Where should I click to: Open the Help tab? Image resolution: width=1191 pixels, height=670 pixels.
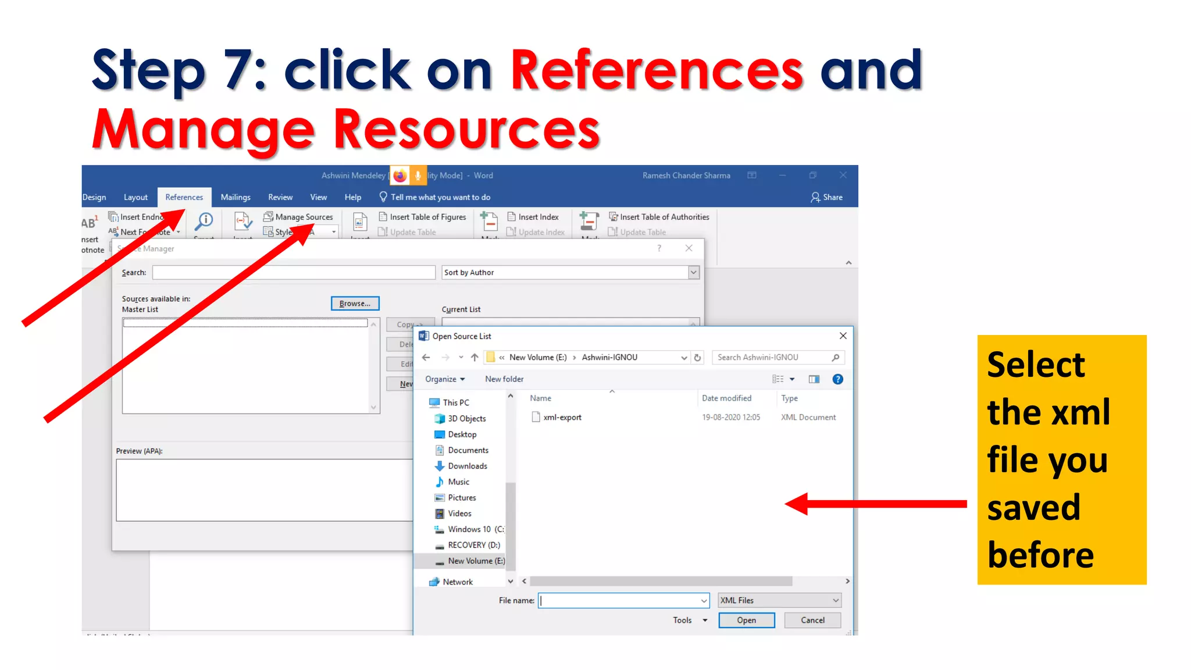[352, 197]
